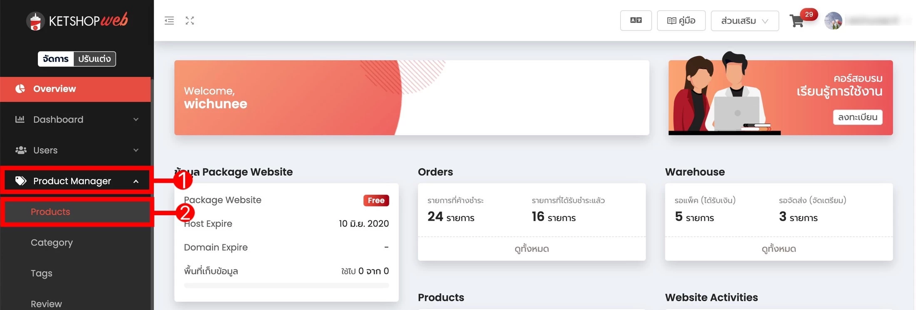This screenshot has width=916, height=310.
Task: Open the Tags menu item
Action: coord(42,273)
